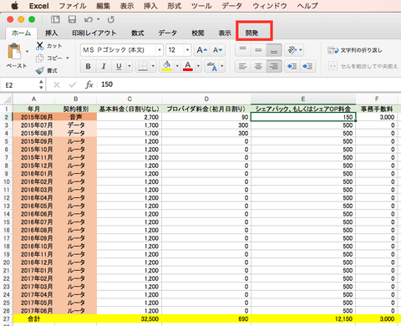
Task: Align text to vertical middle
Action: pyautogui.click(x=258, y=50)
